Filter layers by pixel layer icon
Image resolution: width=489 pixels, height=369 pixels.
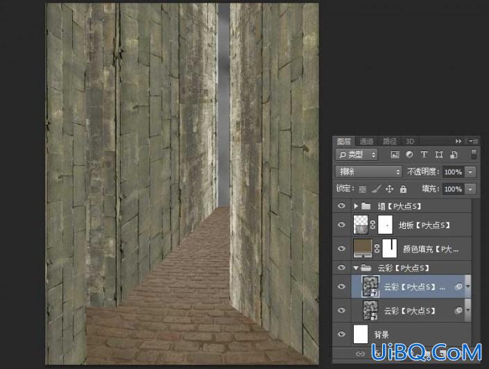[x=395, y=155]
